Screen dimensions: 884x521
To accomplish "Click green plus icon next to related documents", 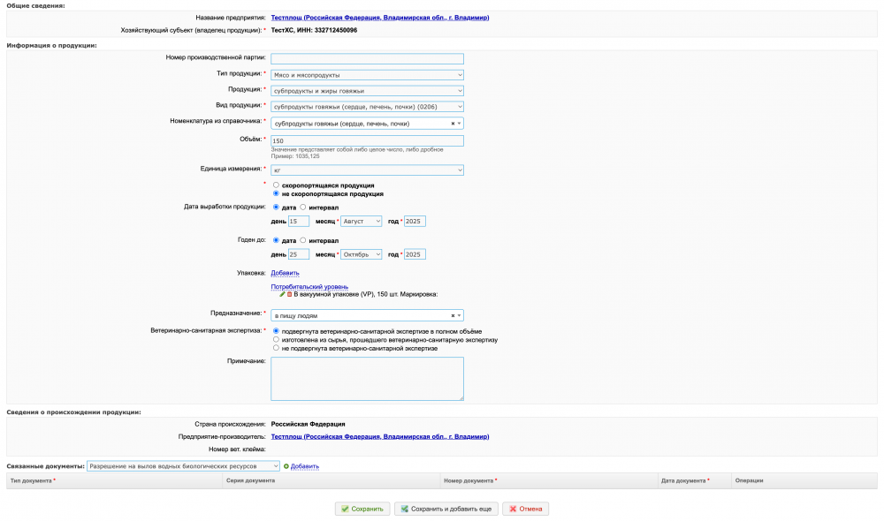I will click(x=286, y=466).
